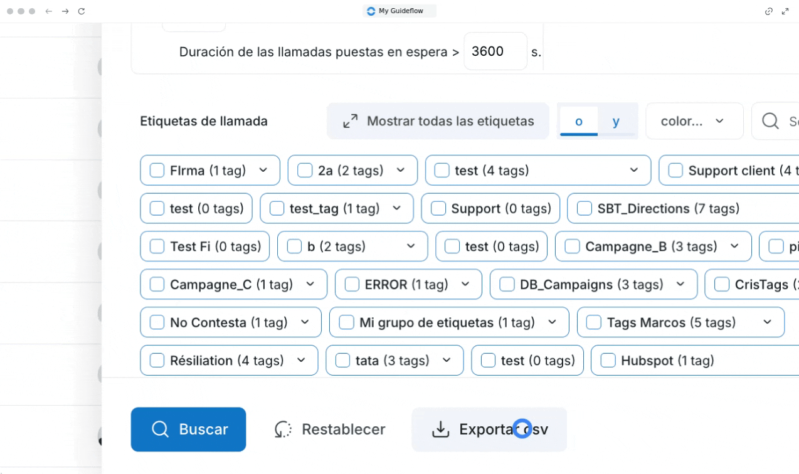Show all tags with Mostrar todas las etiquetas
The height and width of the screenshot is (474, 799).
click(x=438, y=121)
